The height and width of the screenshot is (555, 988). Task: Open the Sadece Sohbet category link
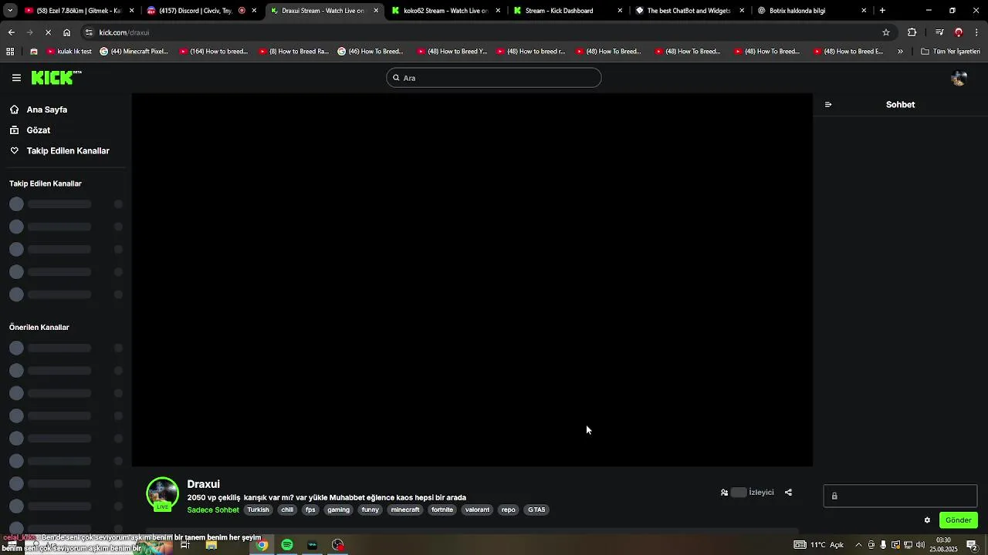click(213, 510)
